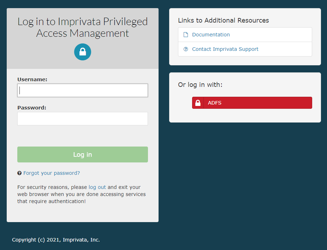The width and height of the screenshot is (327, 250).
Task: Click the Username field label
Action: click(x=32, y=79)
